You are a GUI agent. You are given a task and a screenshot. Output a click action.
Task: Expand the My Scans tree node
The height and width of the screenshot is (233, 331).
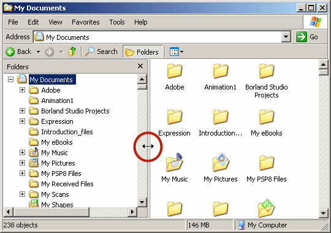tap(22, 194)
